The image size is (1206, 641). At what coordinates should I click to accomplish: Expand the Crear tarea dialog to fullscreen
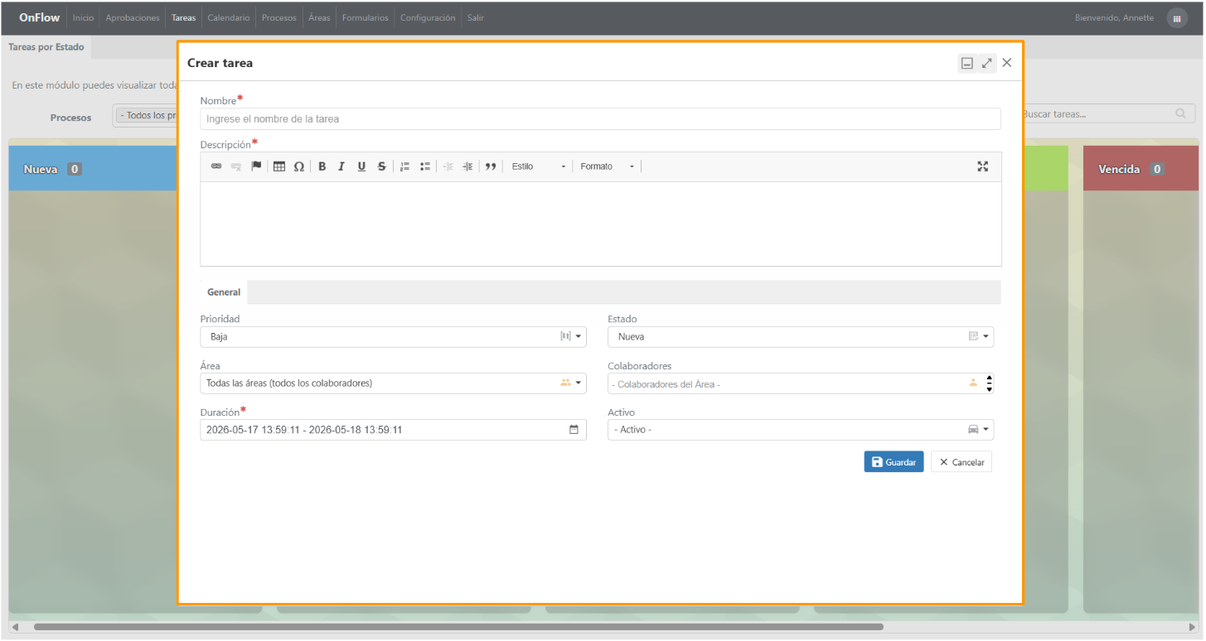pyautogui.click(x=986, y=63)
